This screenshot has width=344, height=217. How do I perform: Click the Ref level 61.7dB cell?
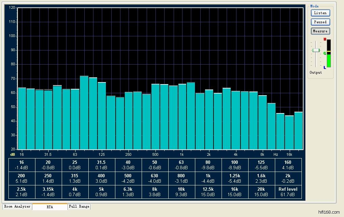click(x=288, y=192)
